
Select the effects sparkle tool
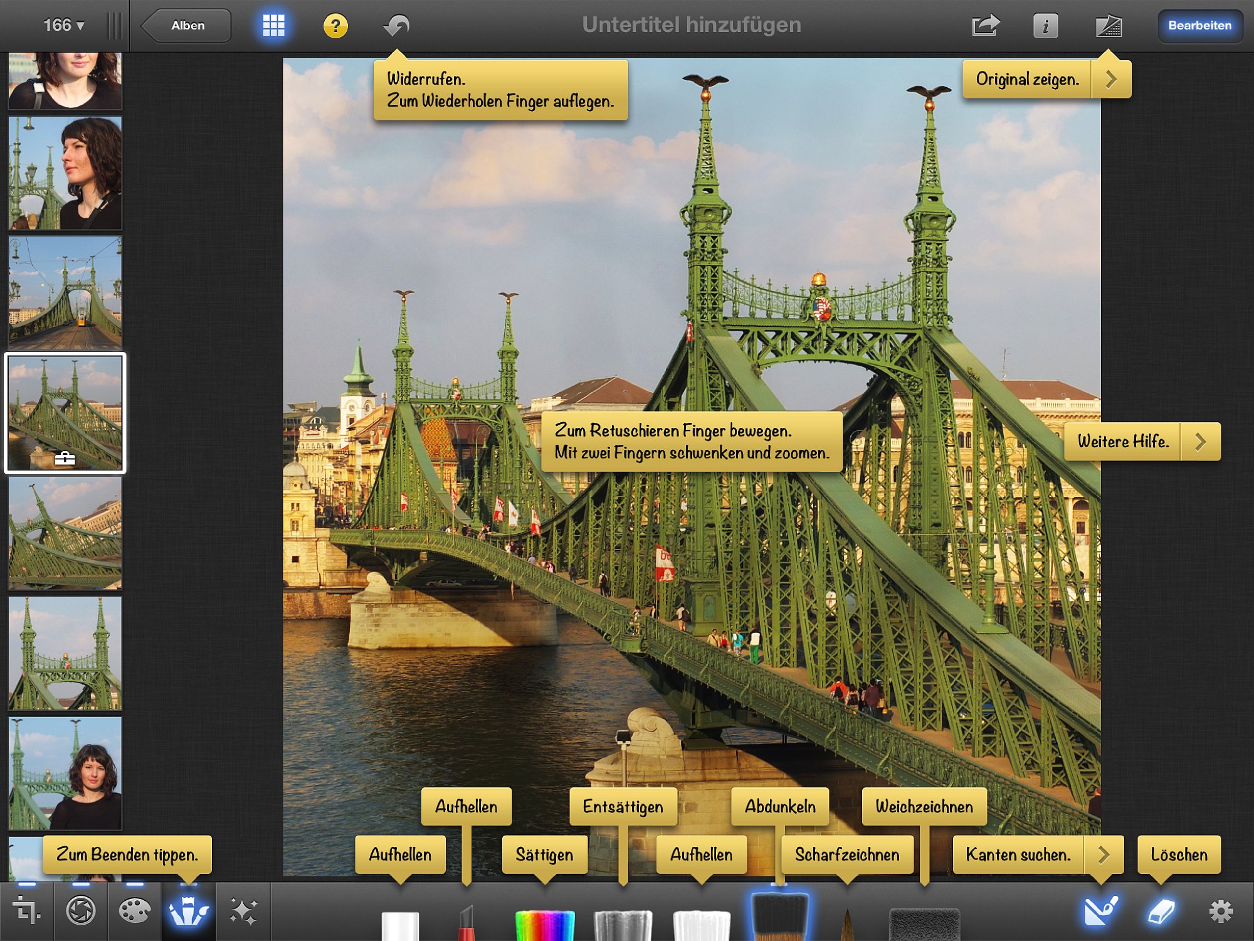[243, 912]
